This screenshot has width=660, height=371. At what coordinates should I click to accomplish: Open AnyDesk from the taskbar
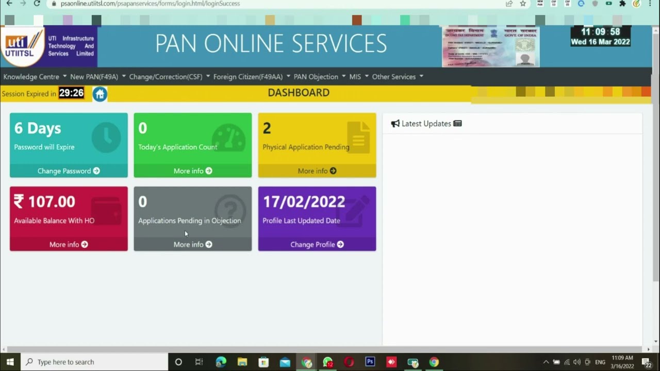391,362
